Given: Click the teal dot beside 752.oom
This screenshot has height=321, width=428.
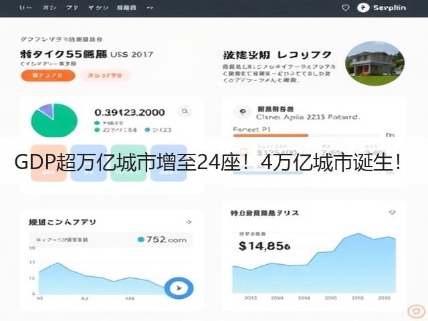Looking at the screenshot, I should pos(141,239).
